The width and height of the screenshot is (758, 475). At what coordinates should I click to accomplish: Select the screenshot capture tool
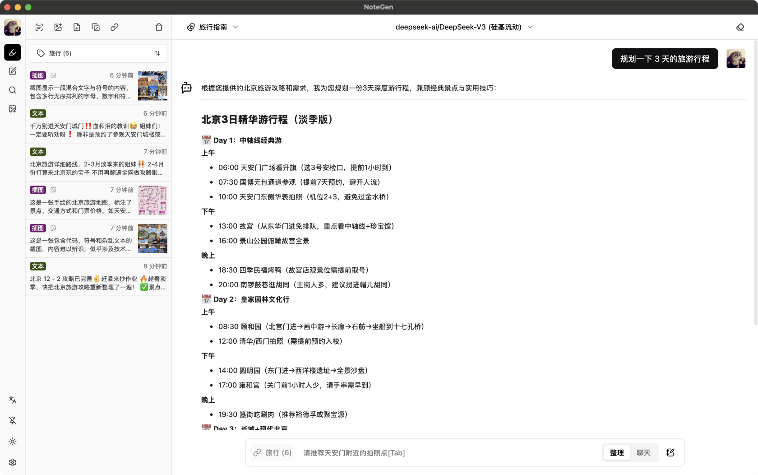39,27
